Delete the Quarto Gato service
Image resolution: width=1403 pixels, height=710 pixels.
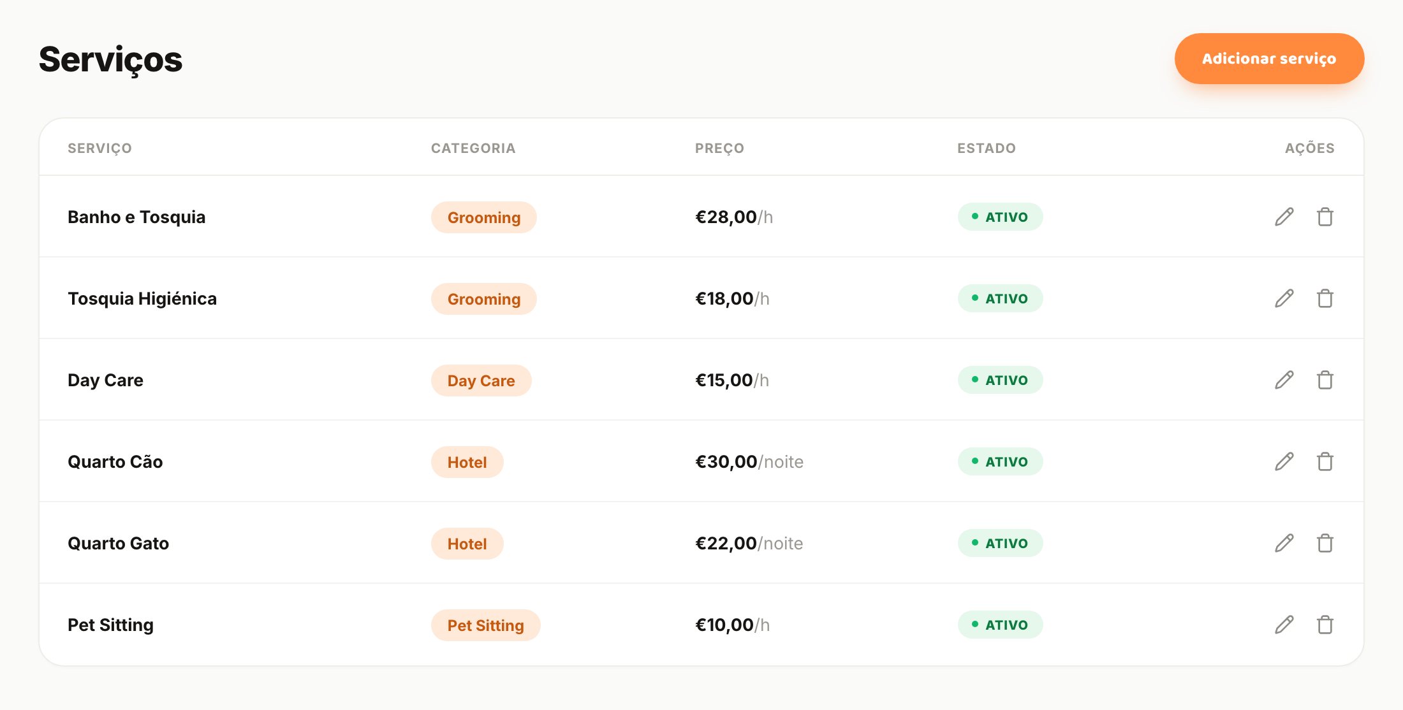(x=1325, y=543)
